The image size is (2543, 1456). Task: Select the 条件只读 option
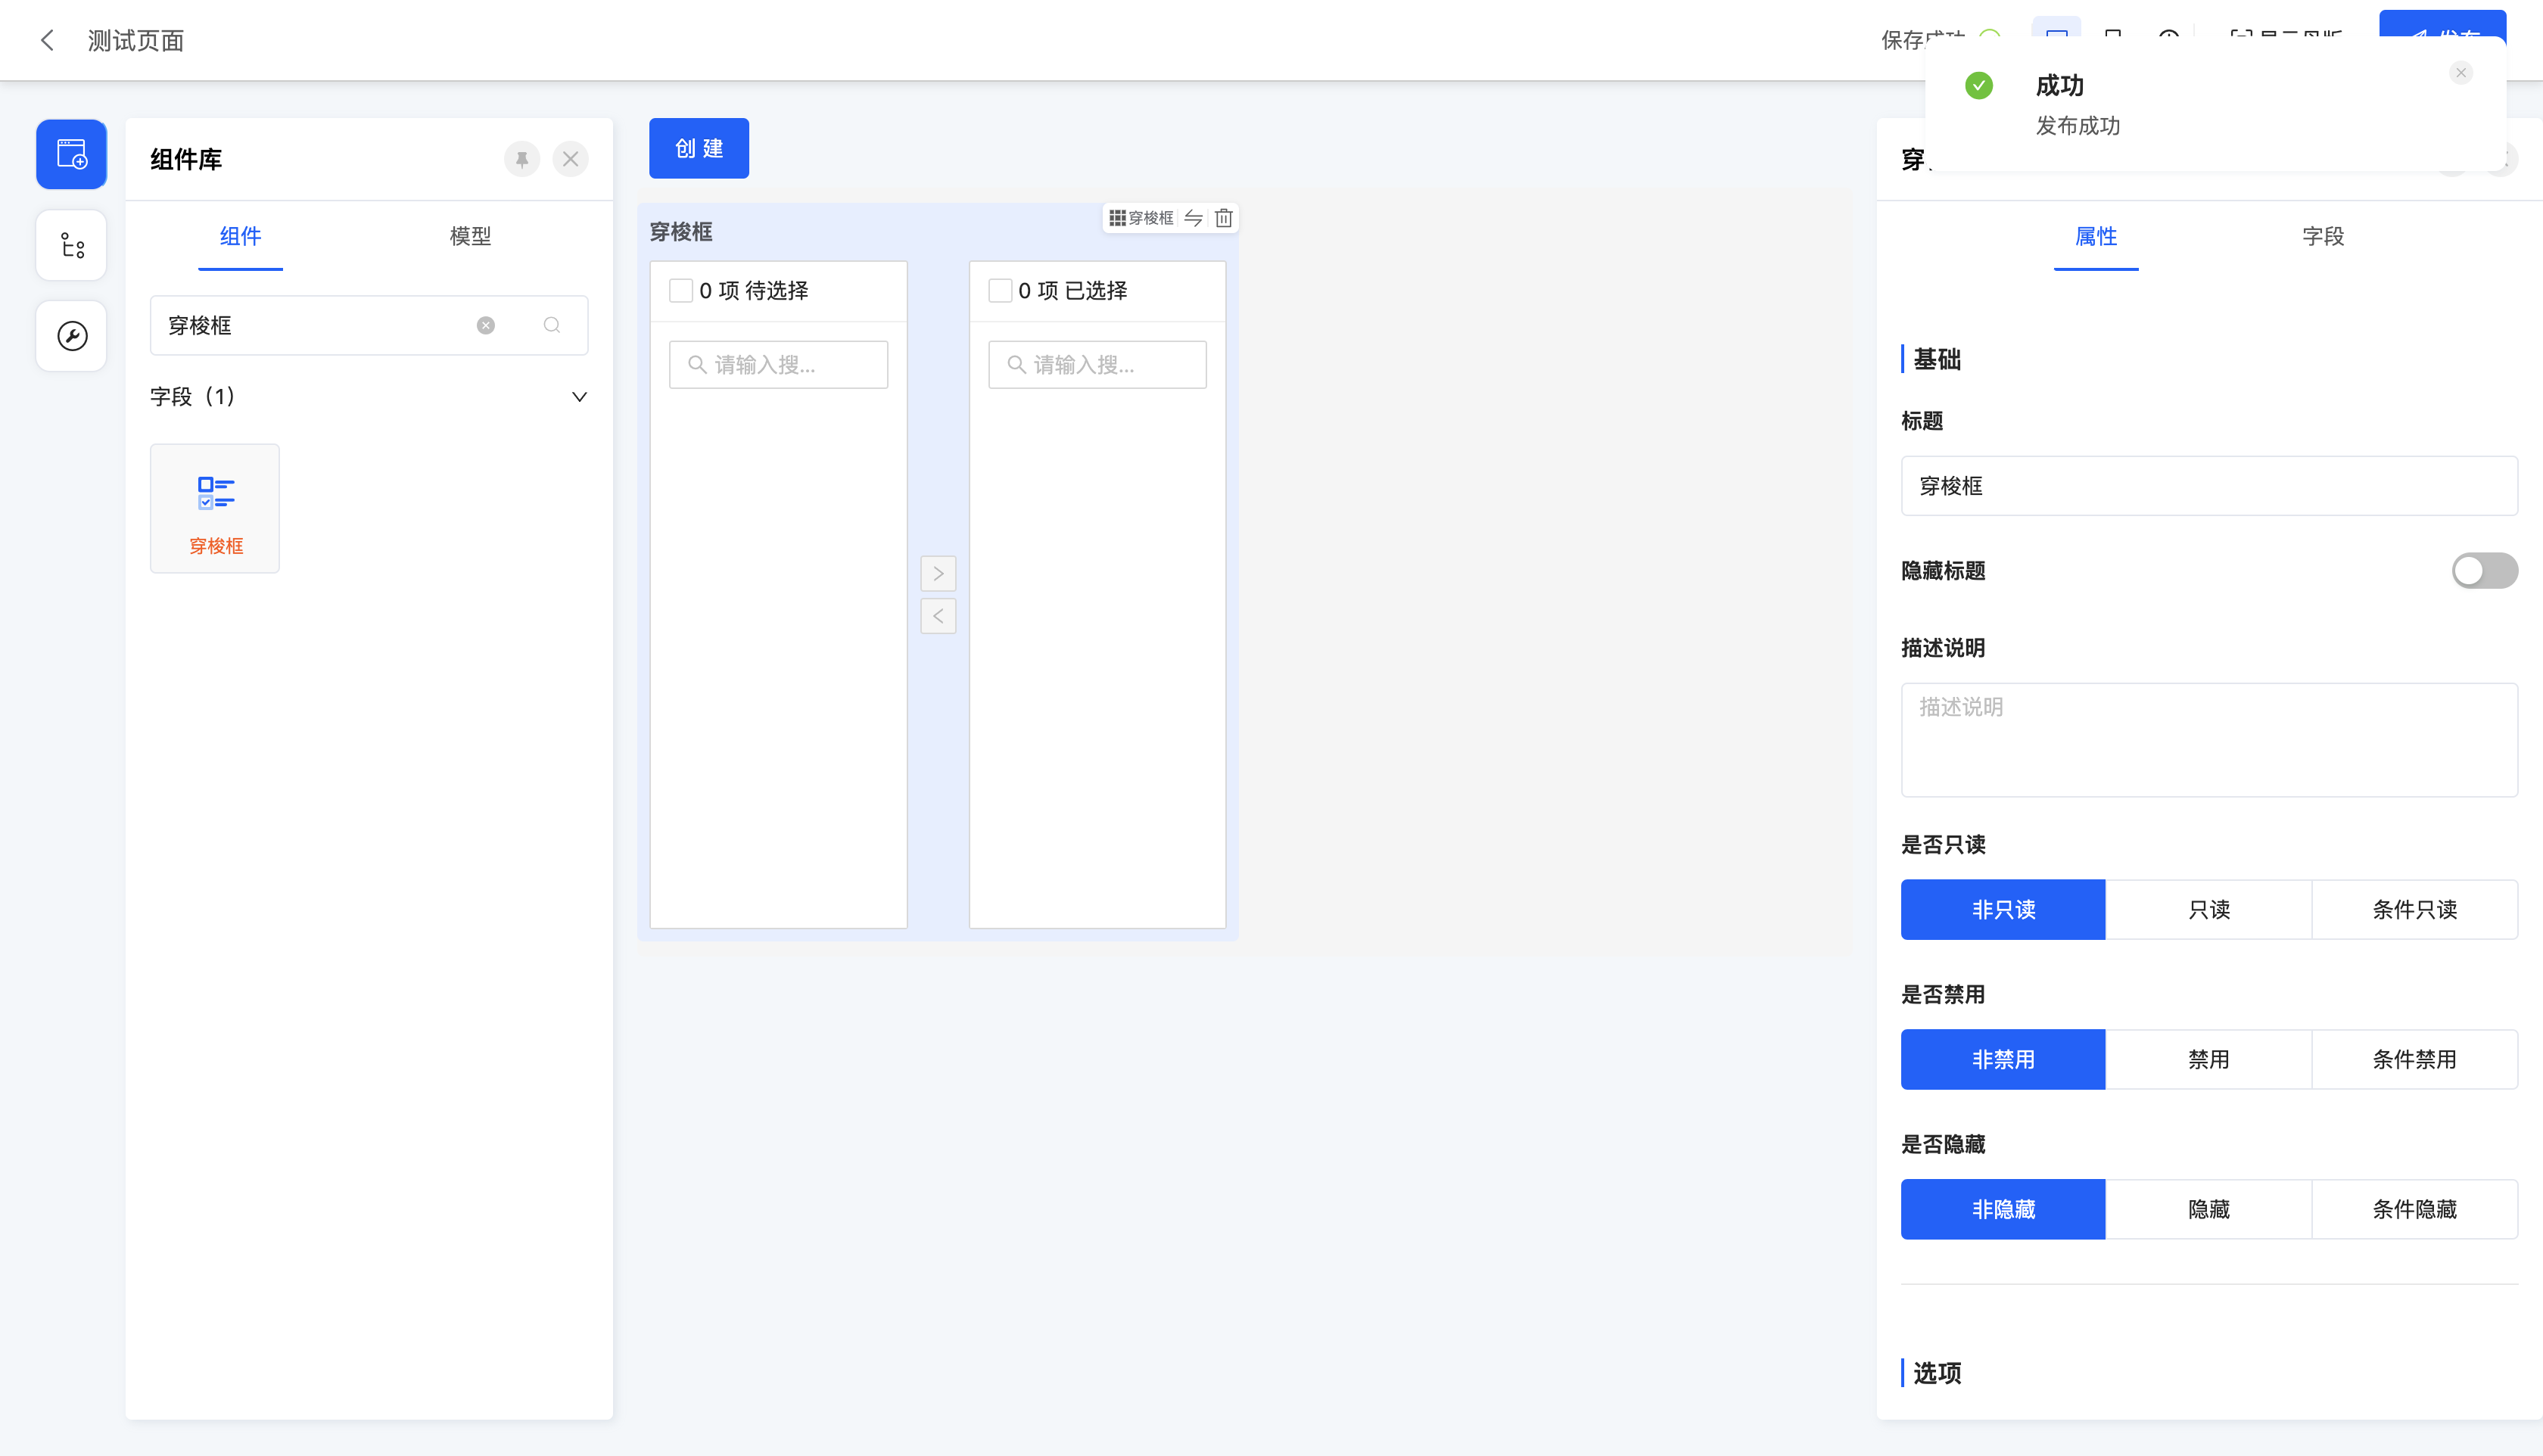click(2414, 909)
